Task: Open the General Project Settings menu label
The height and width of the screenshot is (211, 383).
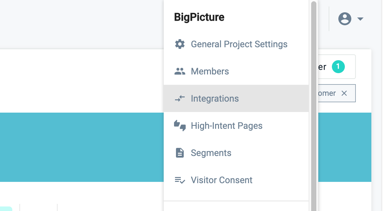Action: coord(239,44)
